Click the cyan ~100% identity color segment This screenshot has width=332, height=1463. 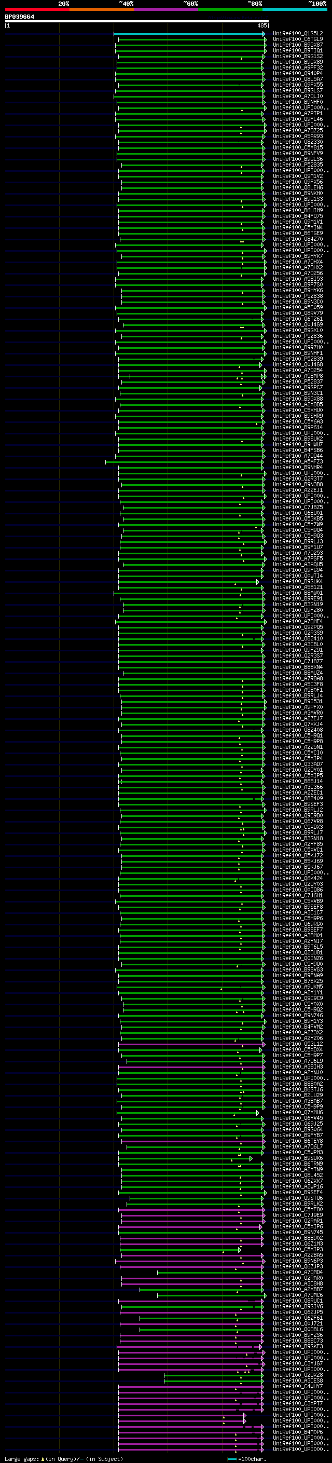click(295, 9)
